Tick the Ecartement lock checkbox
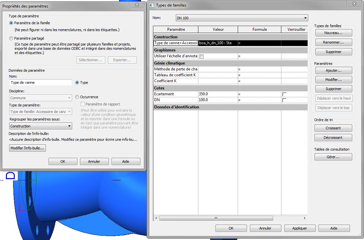Screen dimensions: 364x240 284,94
